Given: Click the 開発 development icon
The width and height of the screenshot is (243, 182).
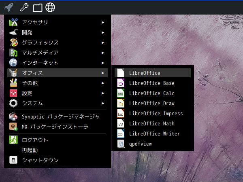Looking at the screenshot, I should 13,32.
